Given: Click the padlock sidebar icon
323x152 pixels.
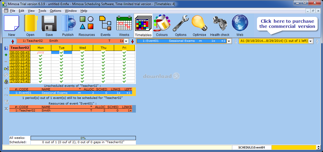Looking at the screenshot, I should tap(6, 82).
